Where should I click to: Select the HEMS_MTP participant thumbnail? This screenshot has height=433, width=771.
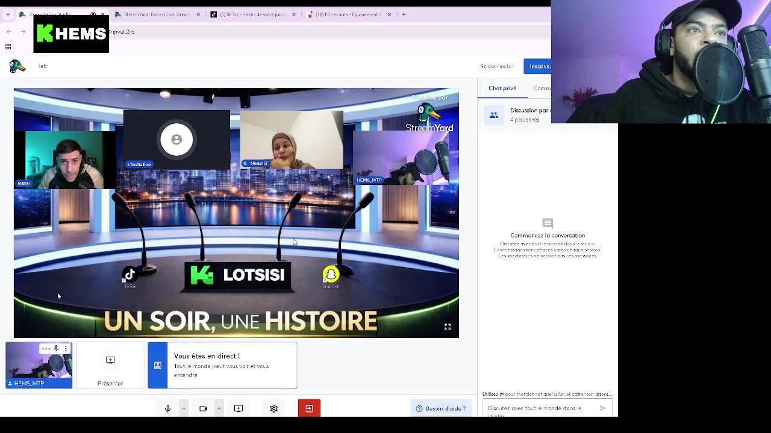pyautogui.click(x=39, y=366)
